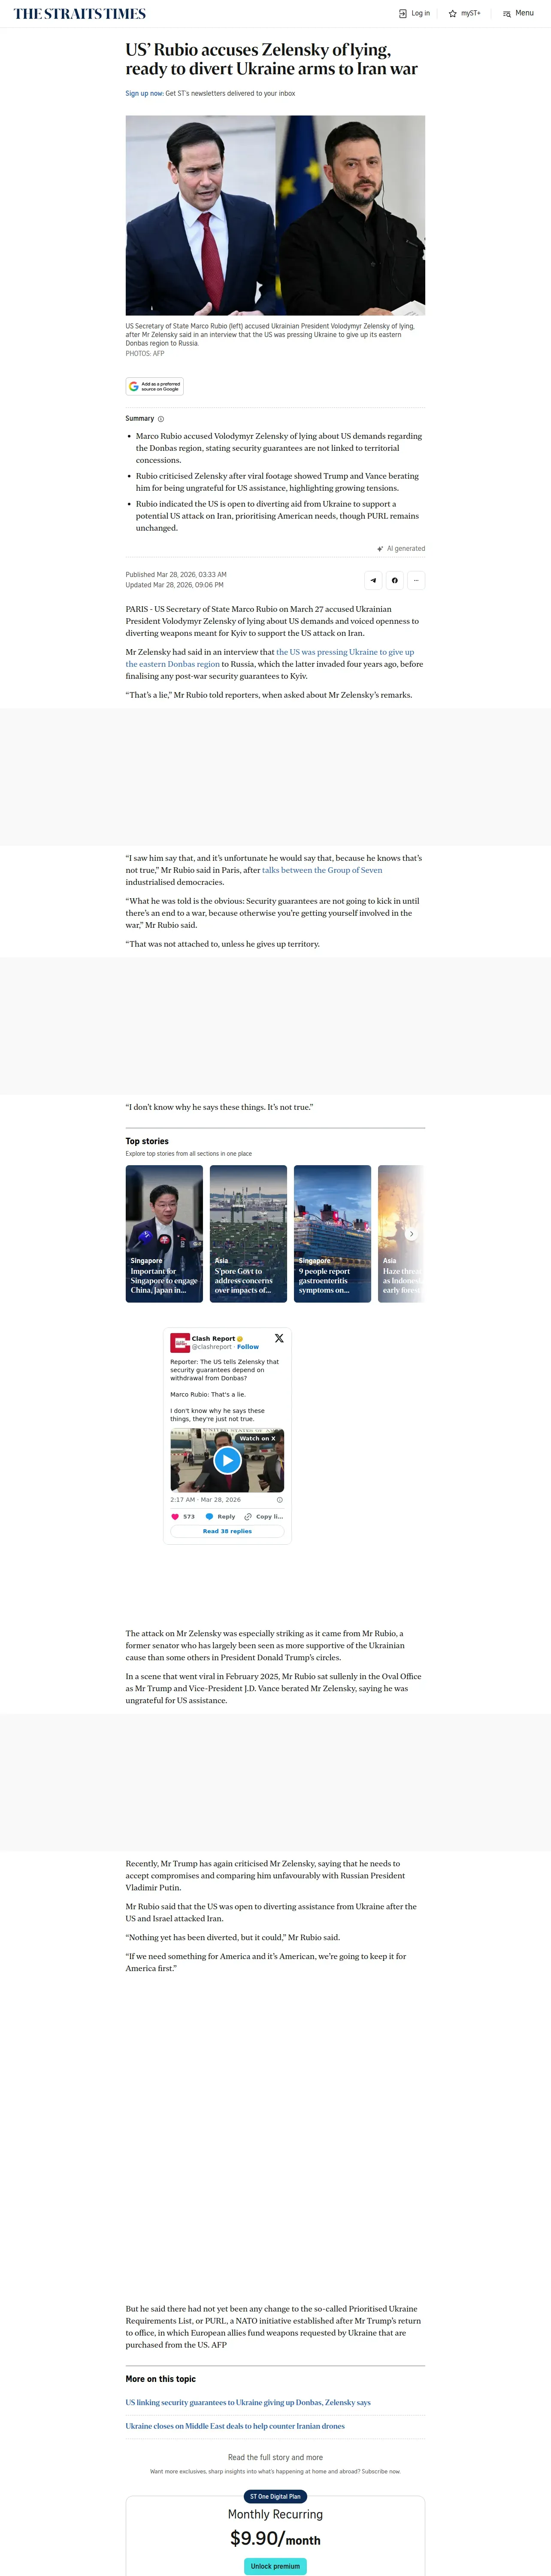Click the '573' like count
The image size is (551, 2576).
(189, 1517)
